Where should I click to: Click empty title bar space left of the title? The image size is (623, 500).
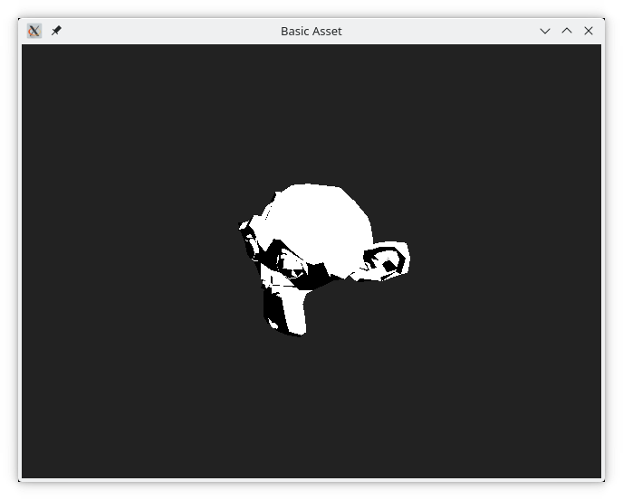(x=163, y=31)
